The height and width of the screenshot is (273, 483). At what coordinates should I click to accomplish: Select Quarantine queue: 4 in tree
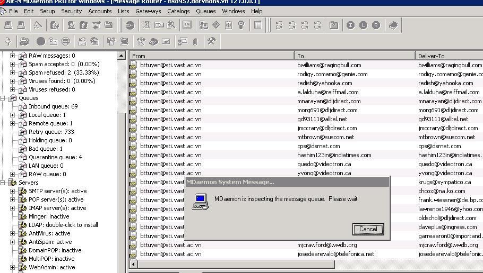pos(55,157)
